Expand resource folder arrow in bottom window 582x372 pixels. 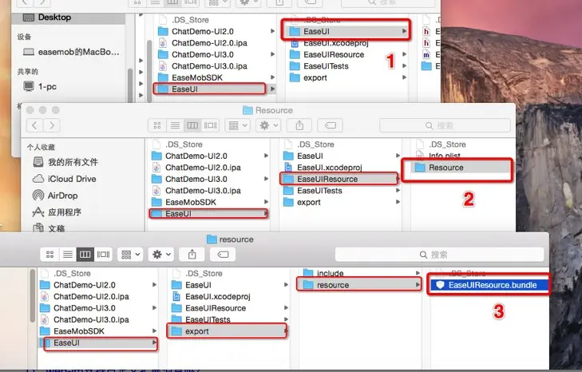(x=418, y=285)
